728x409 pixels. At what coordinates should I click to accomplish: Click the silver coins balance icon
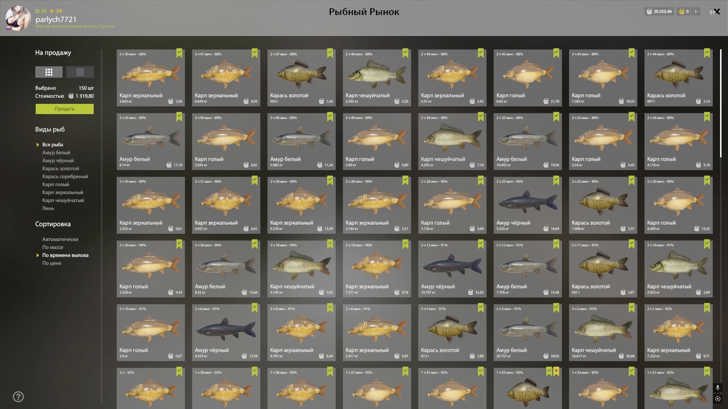pyautogui.click(x=649, y=12)
